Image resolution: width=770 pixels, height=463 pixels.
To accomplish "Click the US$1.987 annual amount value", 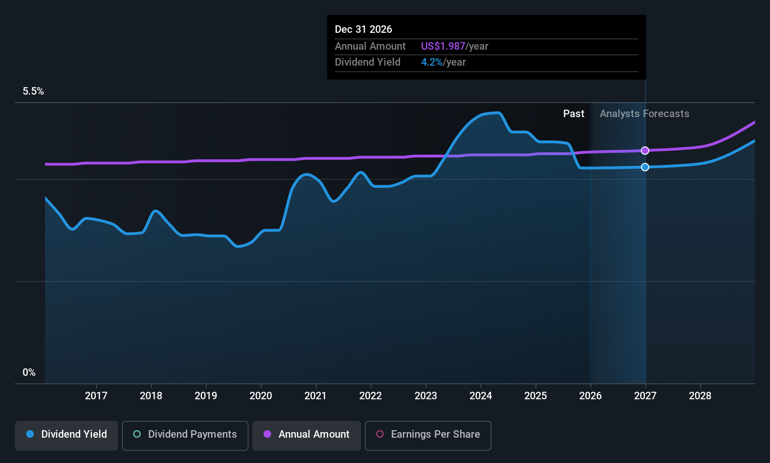I will [x=443, y=46].
